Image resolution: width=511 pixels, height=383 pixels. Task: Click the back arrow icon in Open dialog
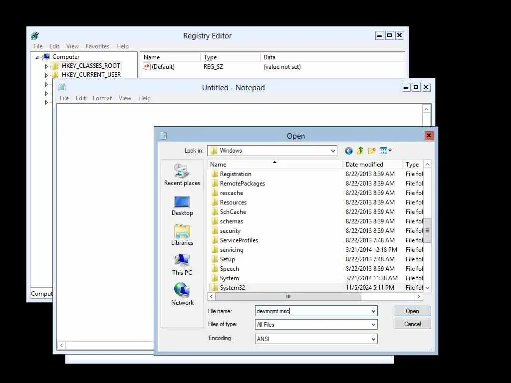point(349,151)
